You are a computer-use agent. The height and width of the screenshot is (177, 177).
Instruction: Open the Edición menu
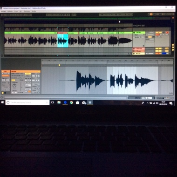pos(10,11)
